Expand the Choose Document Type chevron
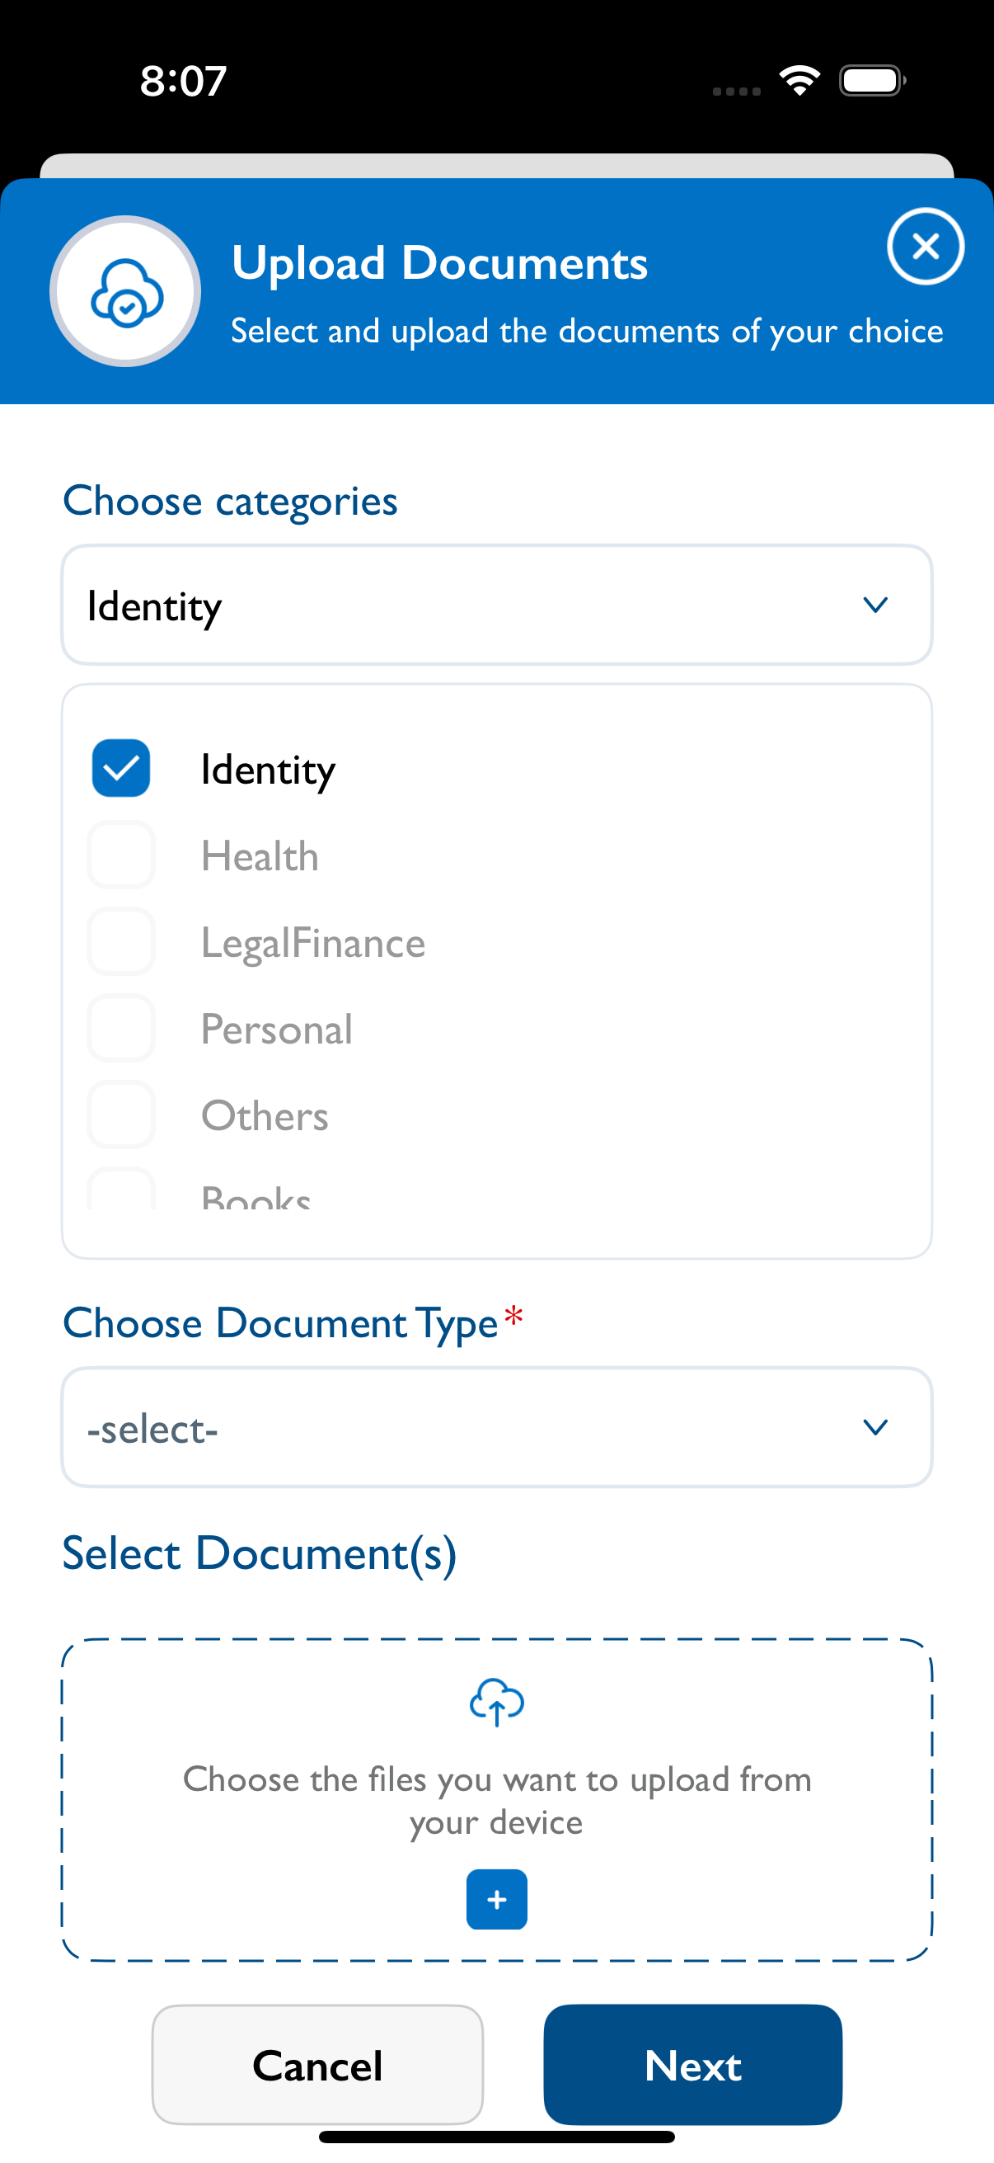 coord(874,1426)
